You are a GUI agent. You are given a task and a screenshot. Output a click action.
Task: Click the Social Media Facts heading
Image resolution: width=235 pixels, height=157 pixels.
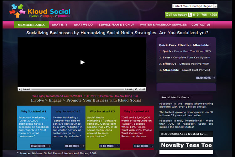(176, 97)
